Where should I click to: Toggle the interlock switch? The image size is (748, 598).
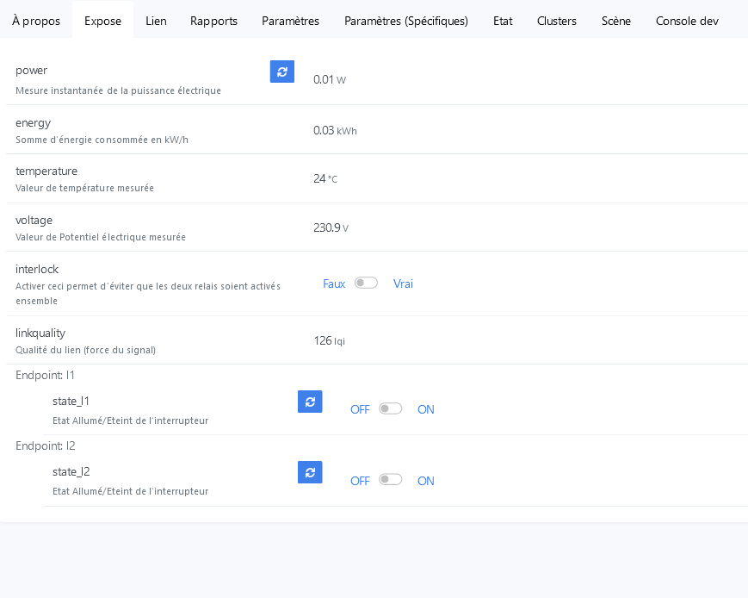click(x=366, y=283)
